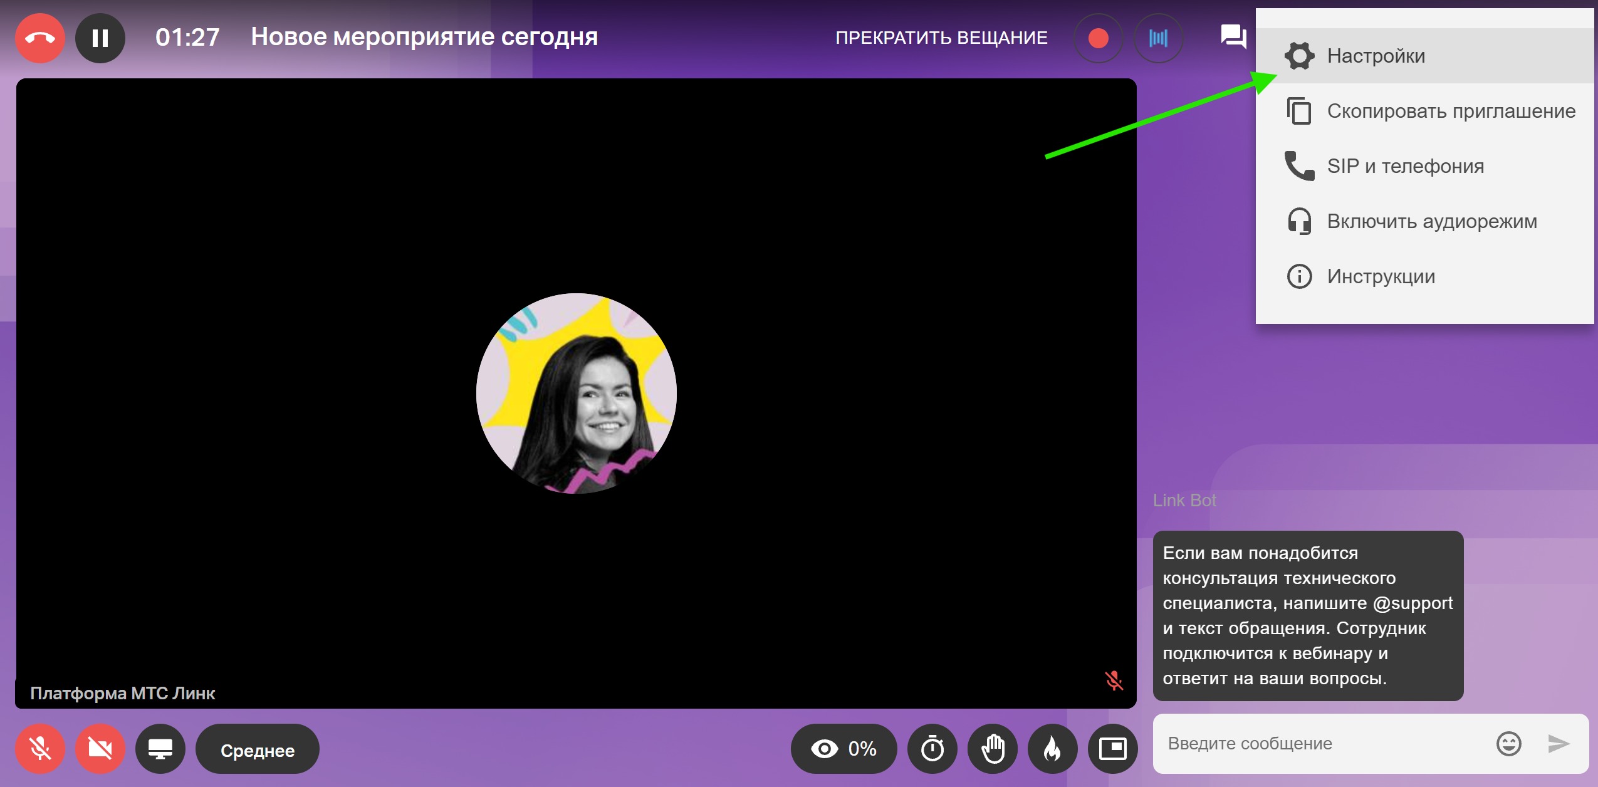1598x787 pixels.
Task: Click the attention eye 0% indicator
Action: click(x=843, y=749)
